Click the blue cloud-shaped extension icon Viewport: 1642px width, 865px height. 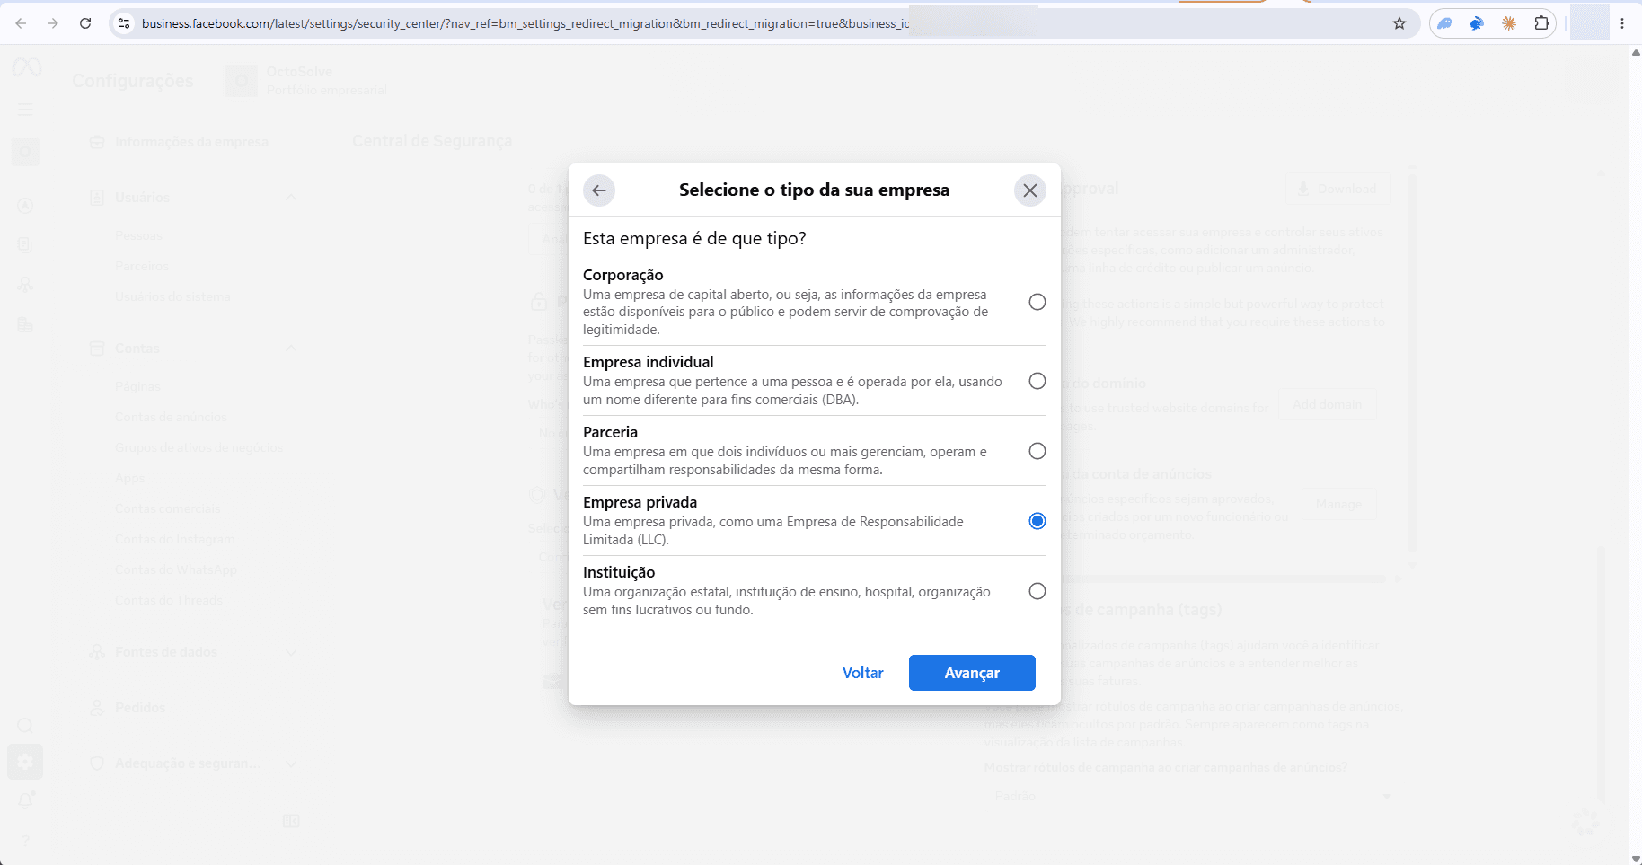tap(1444, 23)
